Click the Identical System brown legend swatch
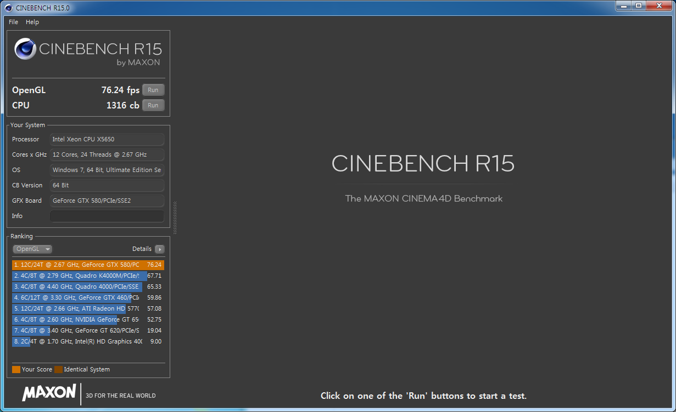 tap(58, 369)
